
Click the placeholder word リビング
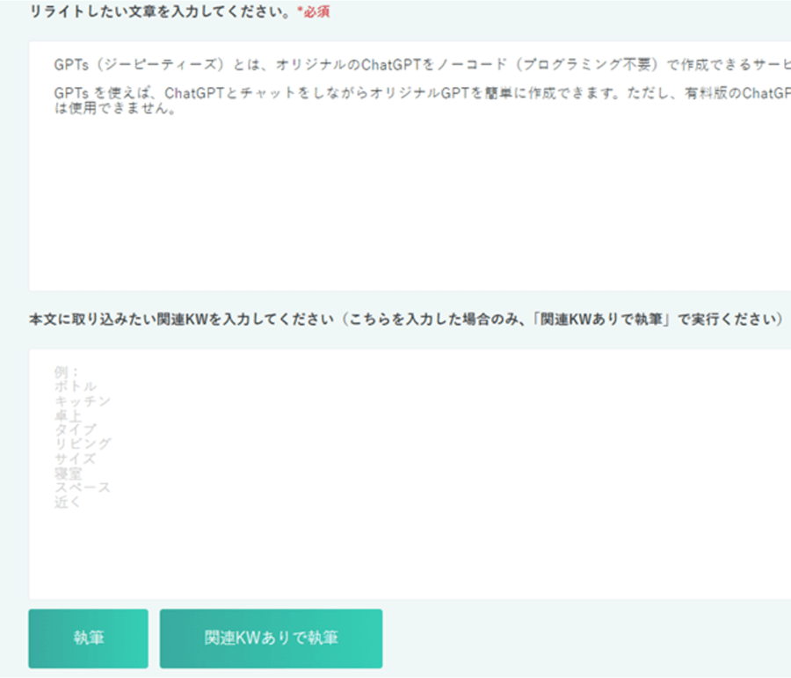83,444
